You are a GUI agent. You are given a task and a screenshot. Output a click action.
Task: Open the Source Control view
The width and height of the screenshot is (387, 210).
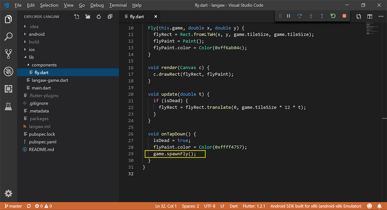[8, 54]
